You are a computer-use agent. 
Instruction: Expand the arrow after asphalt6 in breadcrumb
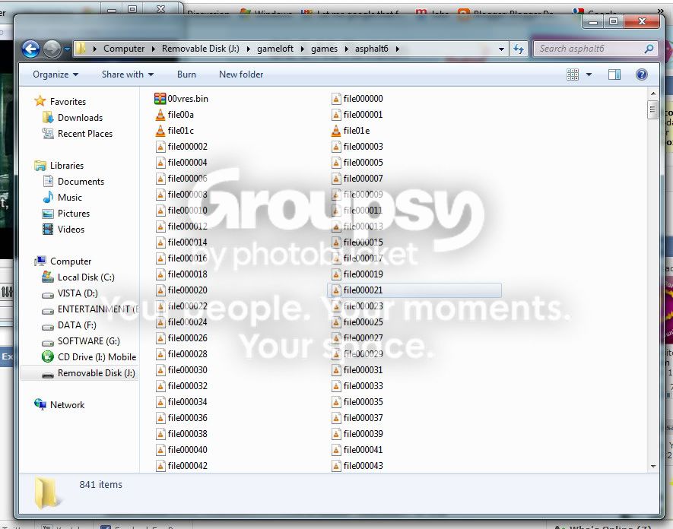pyautogui.click(x=398, y=49)
